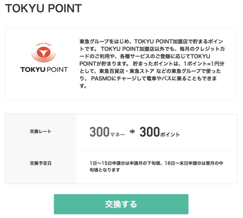The height and width of the screenshot is (218, 243).
Task: Click the ポイント unit label
Action: tap(170, 135)
